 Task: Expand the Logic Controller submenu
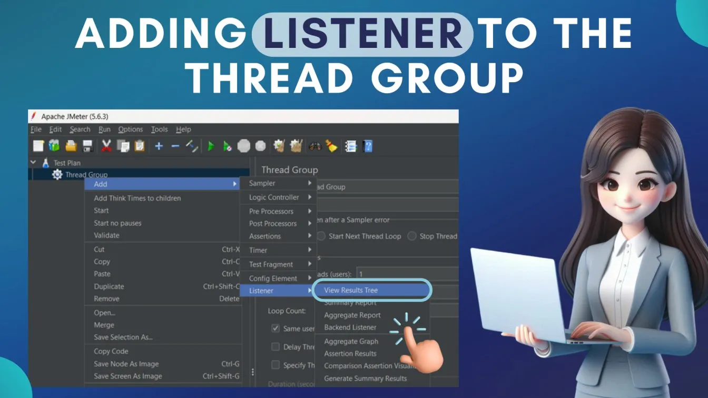tap(278, 197)
